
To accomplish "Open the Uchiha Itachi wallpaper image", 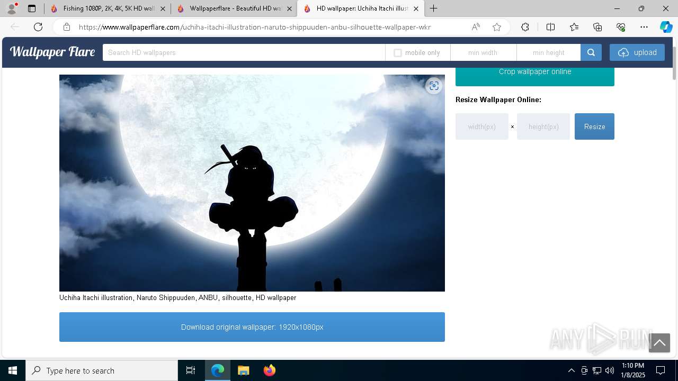I will point(252,183).
